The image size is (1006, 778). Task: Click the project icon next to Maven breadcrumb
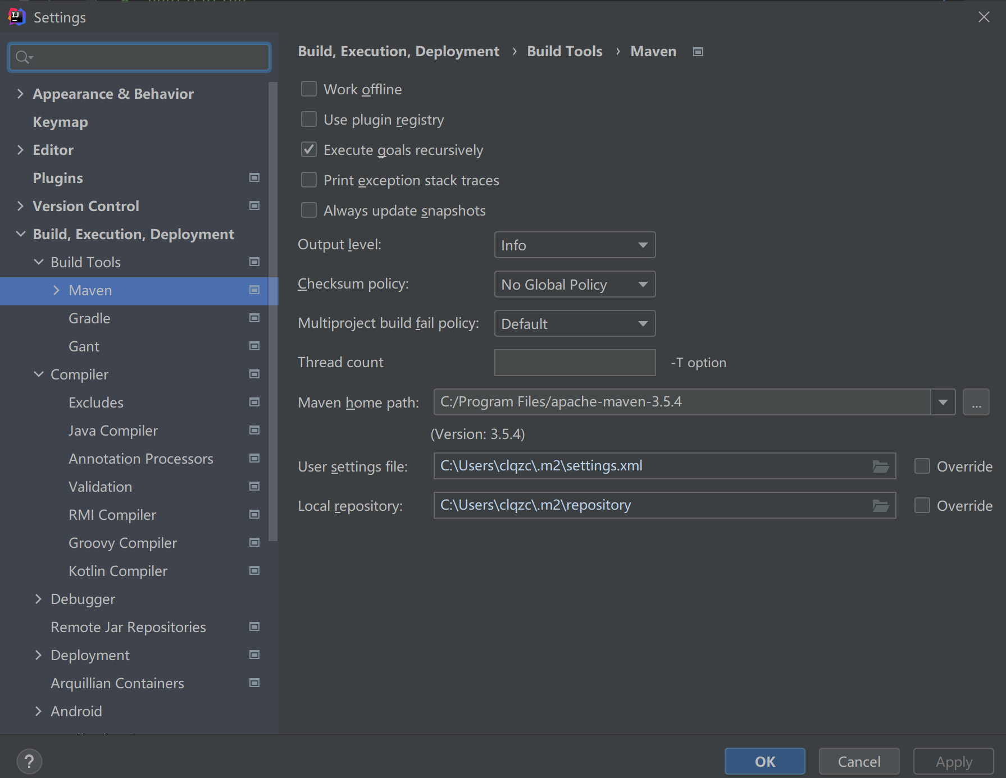pos(698,52)
